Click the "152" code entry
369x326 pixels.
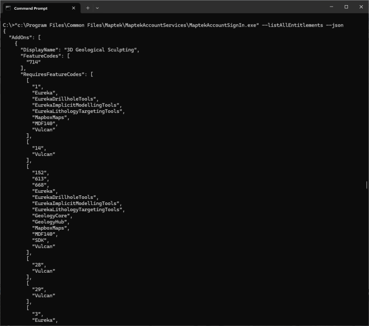pos(39,173)
